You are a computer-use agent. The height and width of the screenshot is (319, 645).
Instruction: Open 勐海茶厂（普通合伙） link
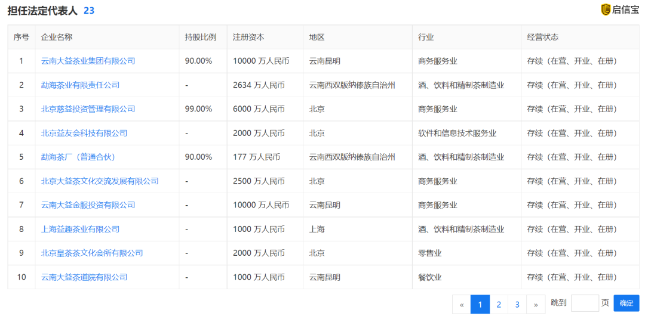(78, 157)
